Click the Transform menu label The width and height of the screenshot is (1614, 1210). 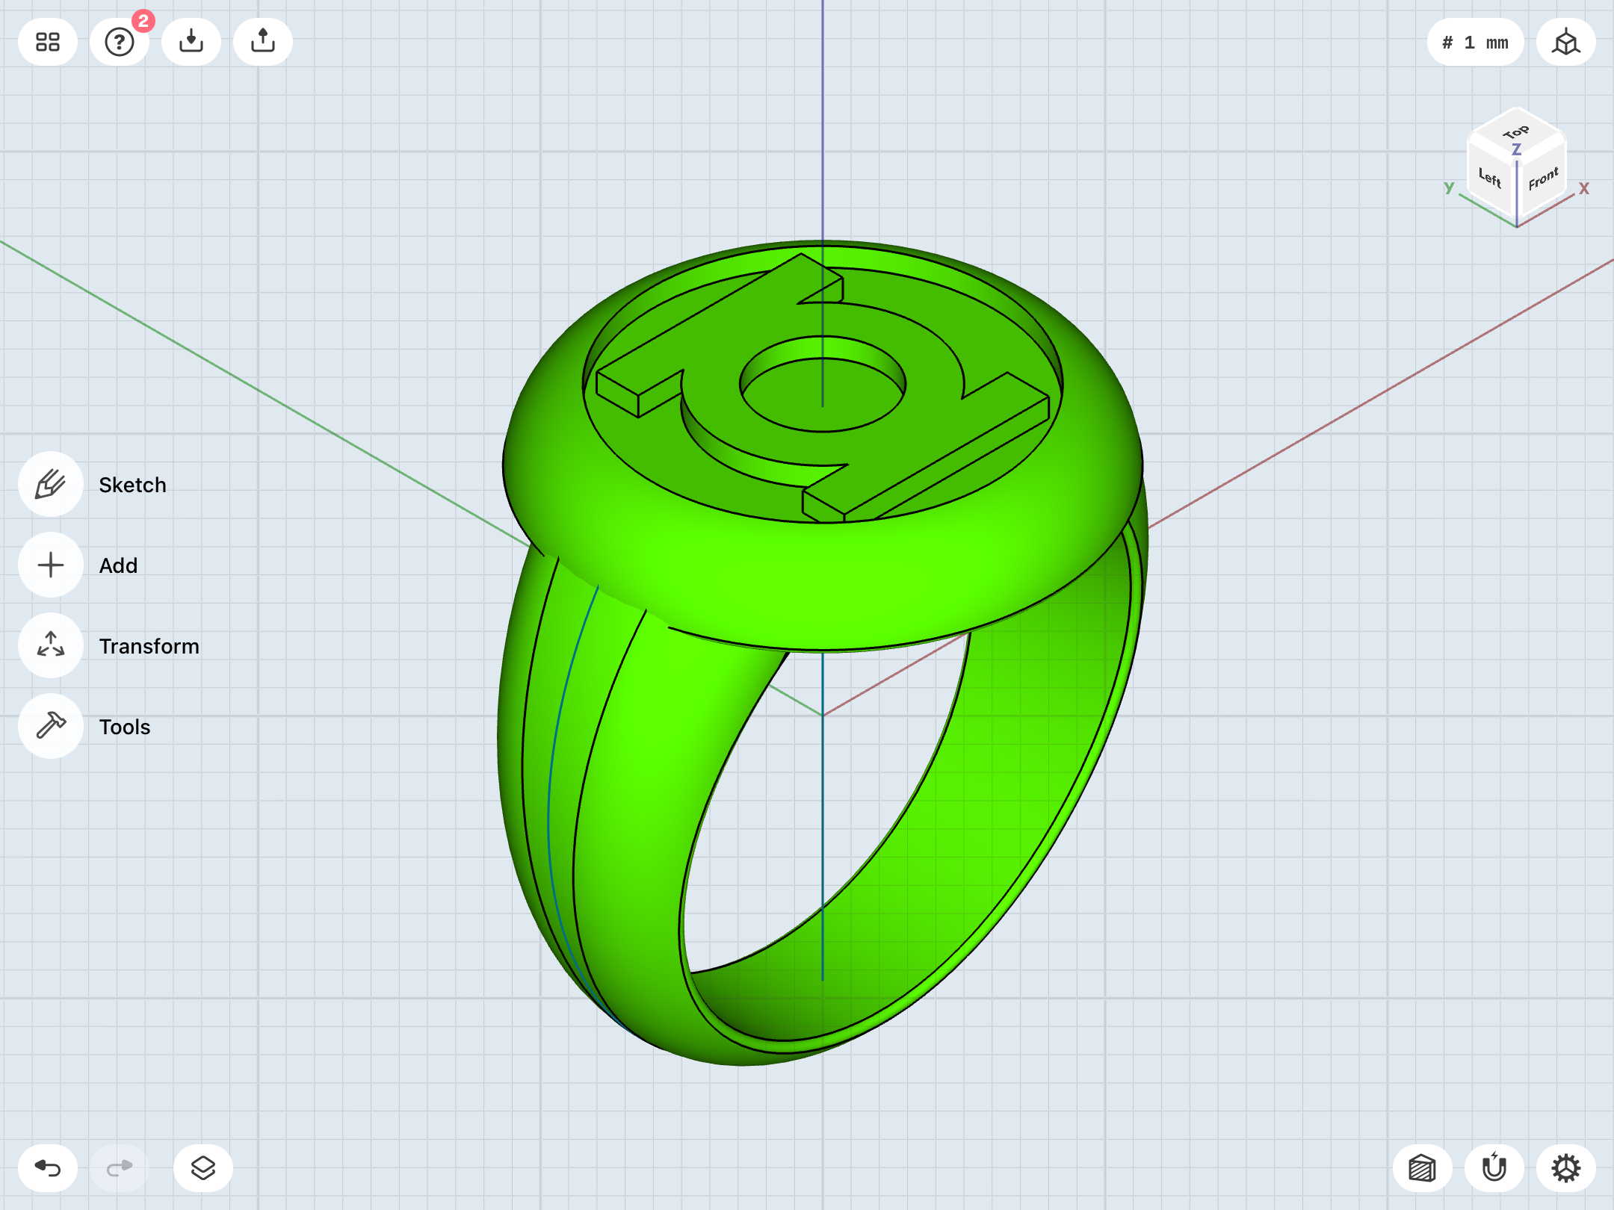click(149, 646)
